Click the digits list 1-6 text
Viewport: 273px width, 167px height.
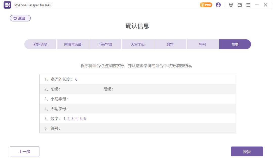[75, 118]
